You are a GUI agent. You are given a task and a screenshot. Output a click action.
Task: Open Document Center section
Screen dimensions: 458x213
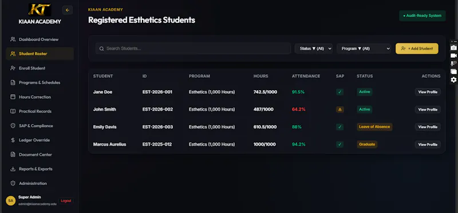coord(40,154)
